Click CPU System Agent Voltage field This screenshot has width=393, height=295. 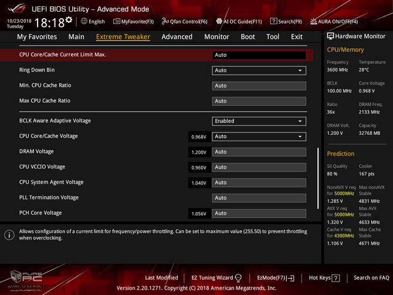(259, 183)
